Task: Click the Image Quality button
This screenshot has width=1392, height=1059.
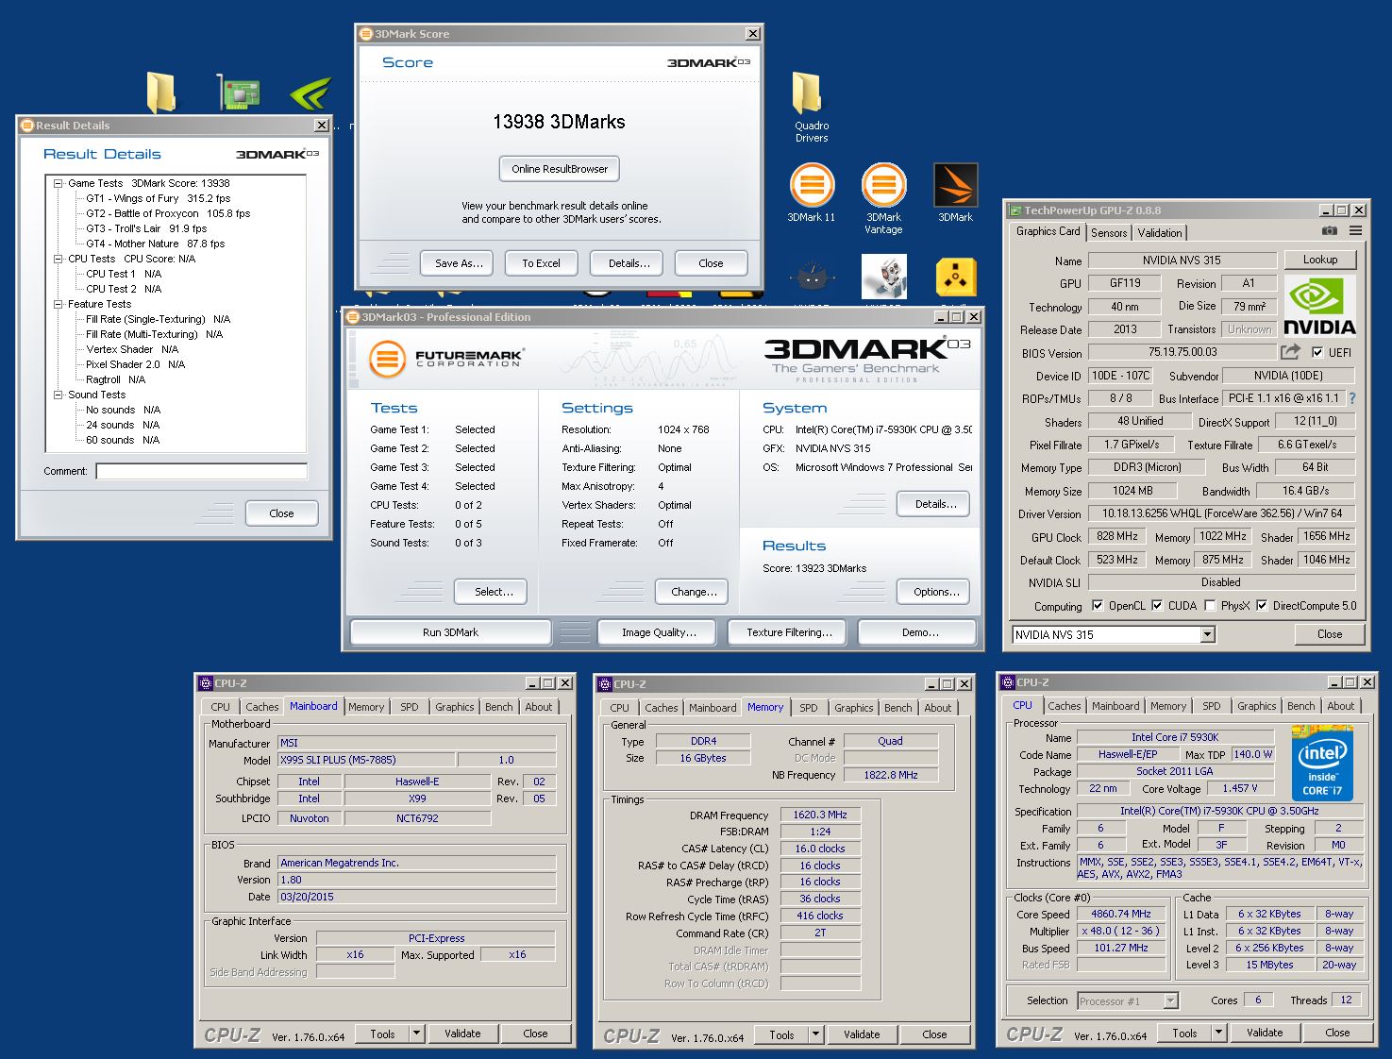Action: click(658, 632)
